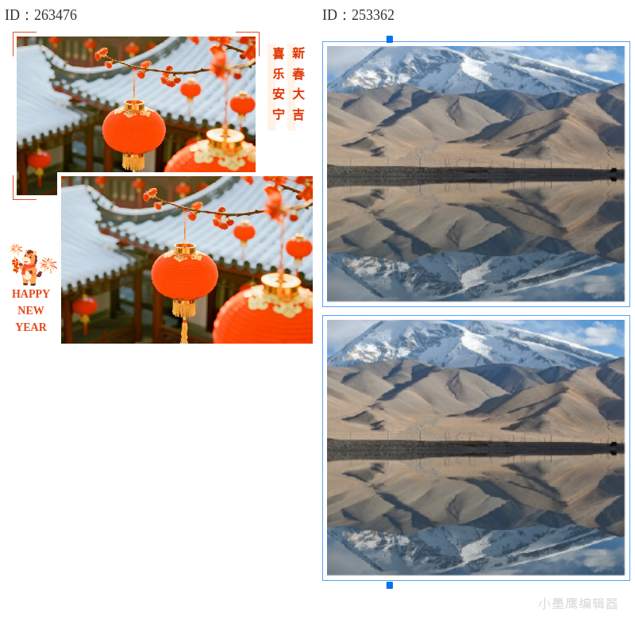Click the 喜 character at column top
This screenshot has height=619, width=635.
tap(279, 53)
